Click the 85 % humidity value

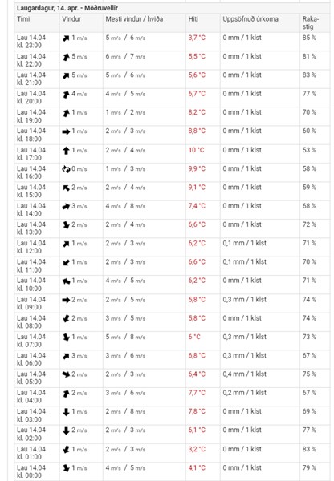point(309,38)
